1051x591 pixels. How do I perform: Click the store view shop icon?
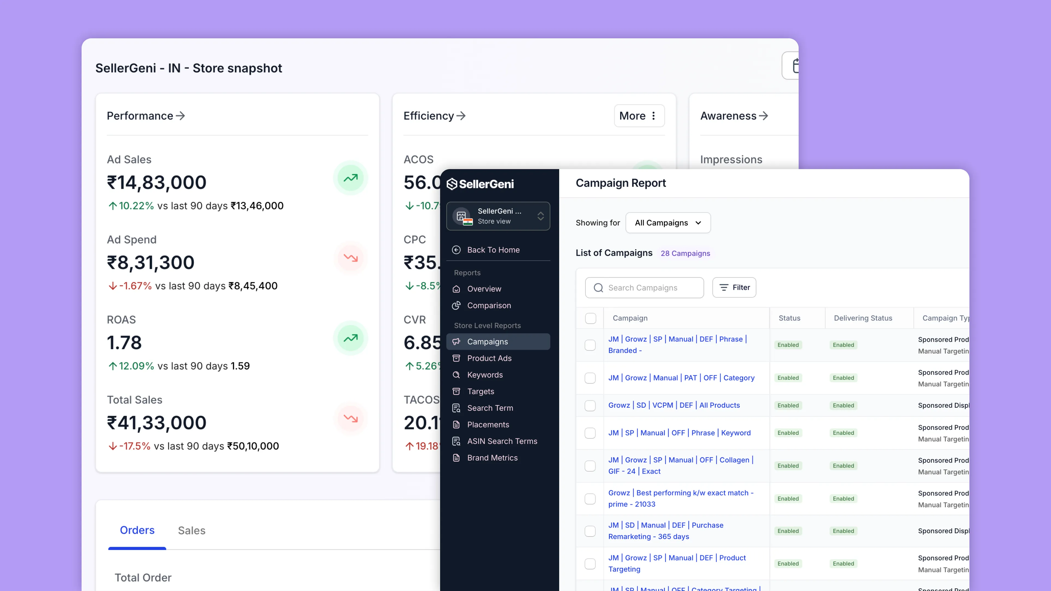(x=462, y=216)
